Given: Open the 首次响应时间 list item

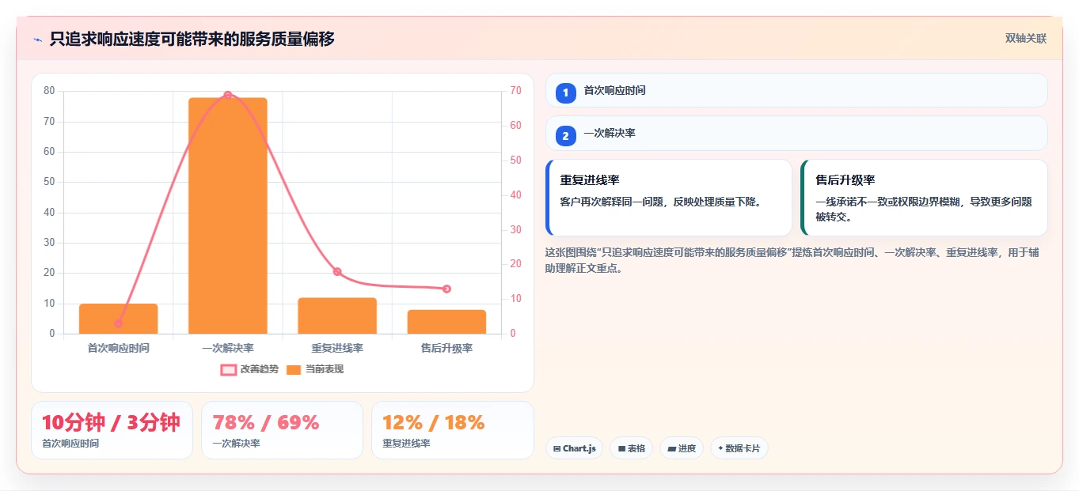Looking at the screenshot, I should point(796,90).
